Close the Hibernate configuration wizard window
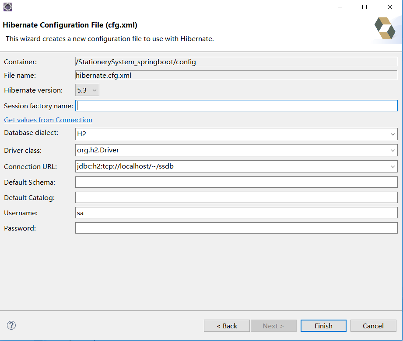The width and height of the screenshot is (403, 341). (x=389, y=7)
